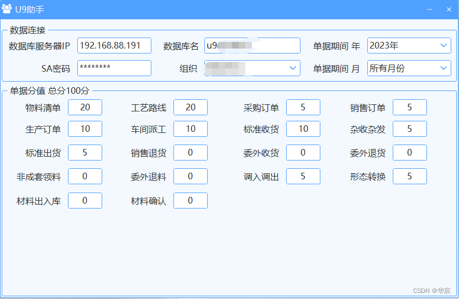Click the 杂收杂发 score field
Viewport: 459px width, 299px height.
click(x=409, y=129)
